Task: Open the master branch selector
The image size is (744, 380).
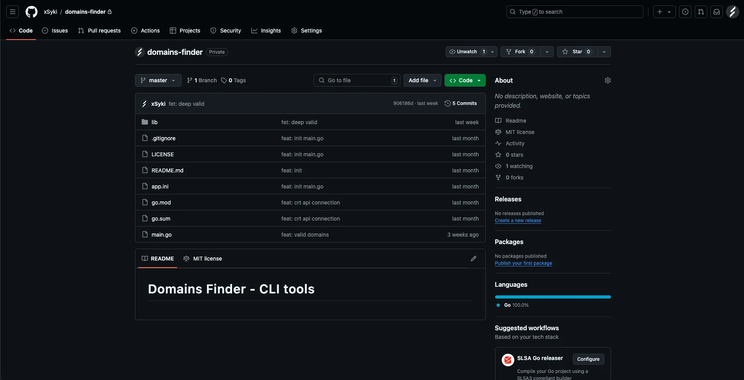Action: click(158, 80)
